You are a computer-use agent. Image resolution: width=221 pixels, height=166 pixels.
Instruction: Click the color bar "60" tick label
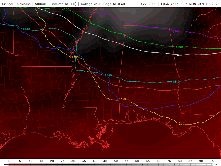[137, 161]
